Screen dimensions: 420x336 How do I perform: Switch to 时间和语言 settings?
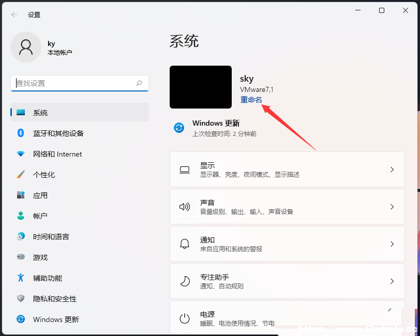(x=80, y=236)
